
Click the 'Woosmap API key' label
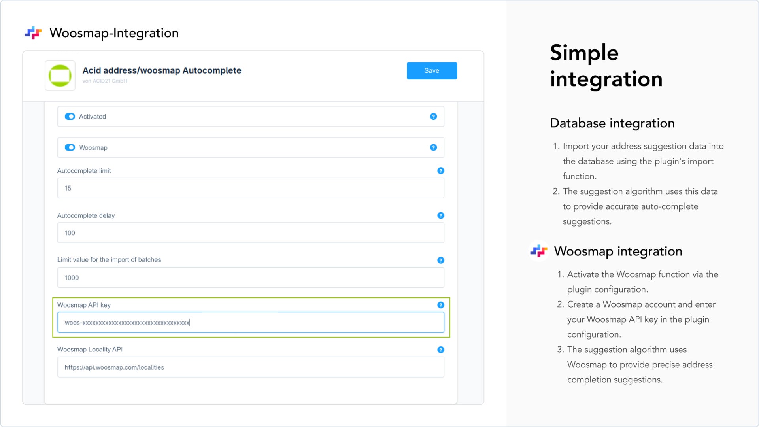click(84, 305)
